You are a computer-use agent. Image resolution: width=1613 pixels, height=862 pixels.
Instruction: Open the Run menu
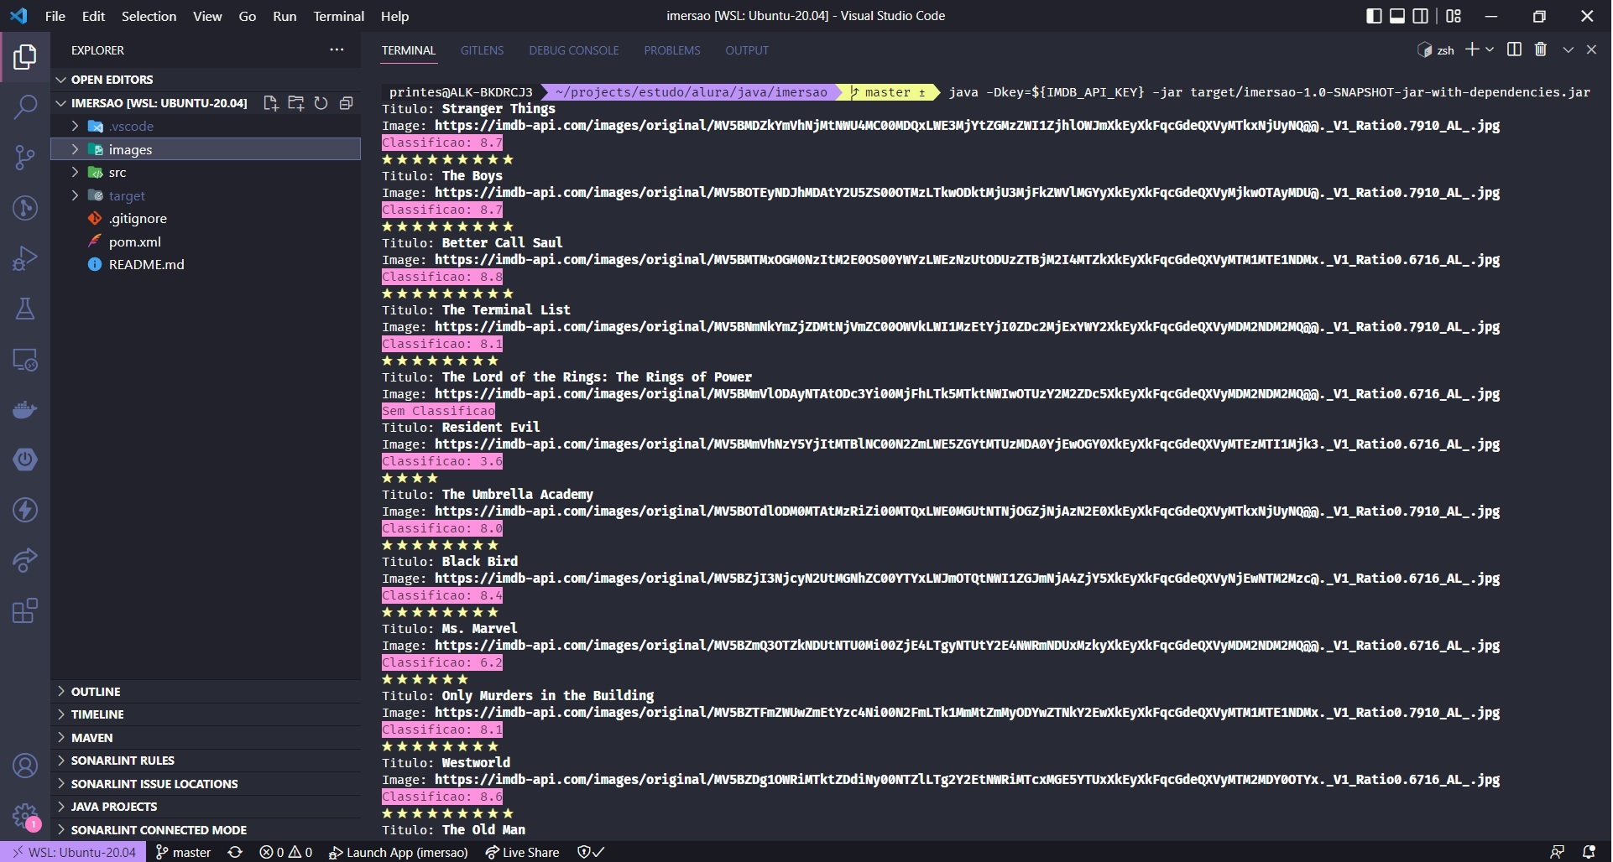pos(284,16)
